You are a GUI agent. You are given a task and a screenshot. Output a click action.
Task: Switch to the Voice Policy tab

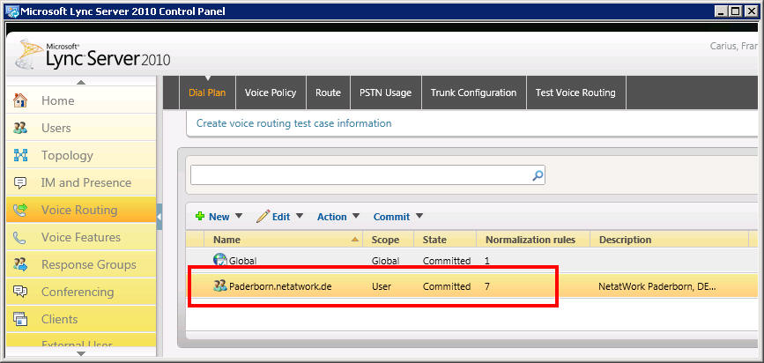[271, 93]
